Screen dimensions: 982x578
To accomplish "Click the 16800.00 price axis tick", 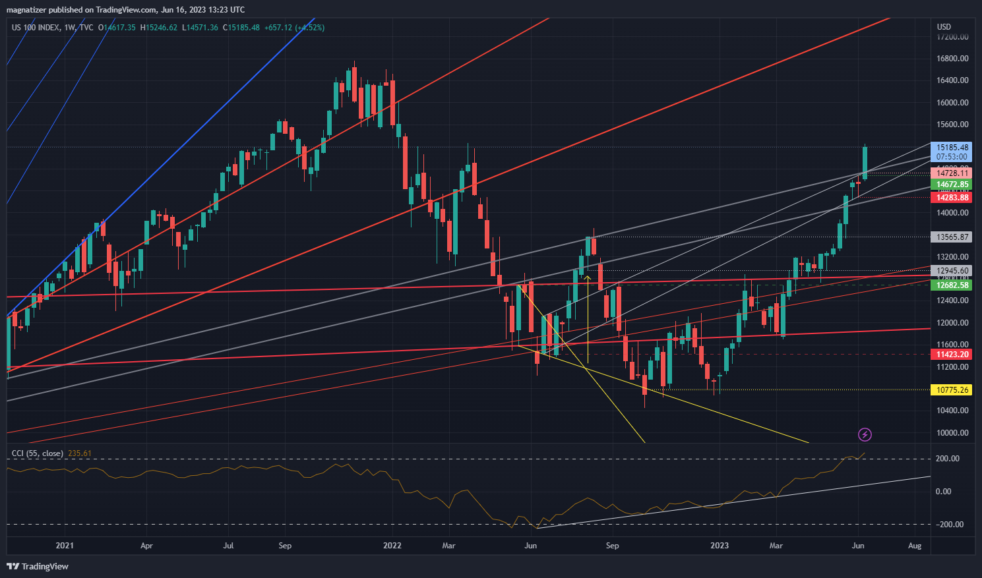I will coord(952,59).
